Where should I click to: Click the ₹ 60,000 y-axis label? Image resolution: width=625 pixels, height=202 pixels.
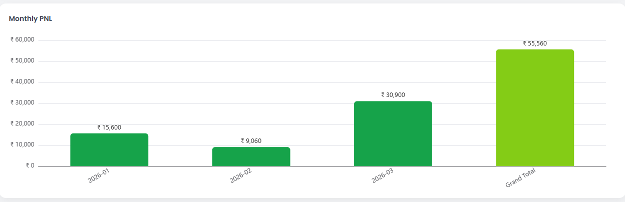coord(22,39)
